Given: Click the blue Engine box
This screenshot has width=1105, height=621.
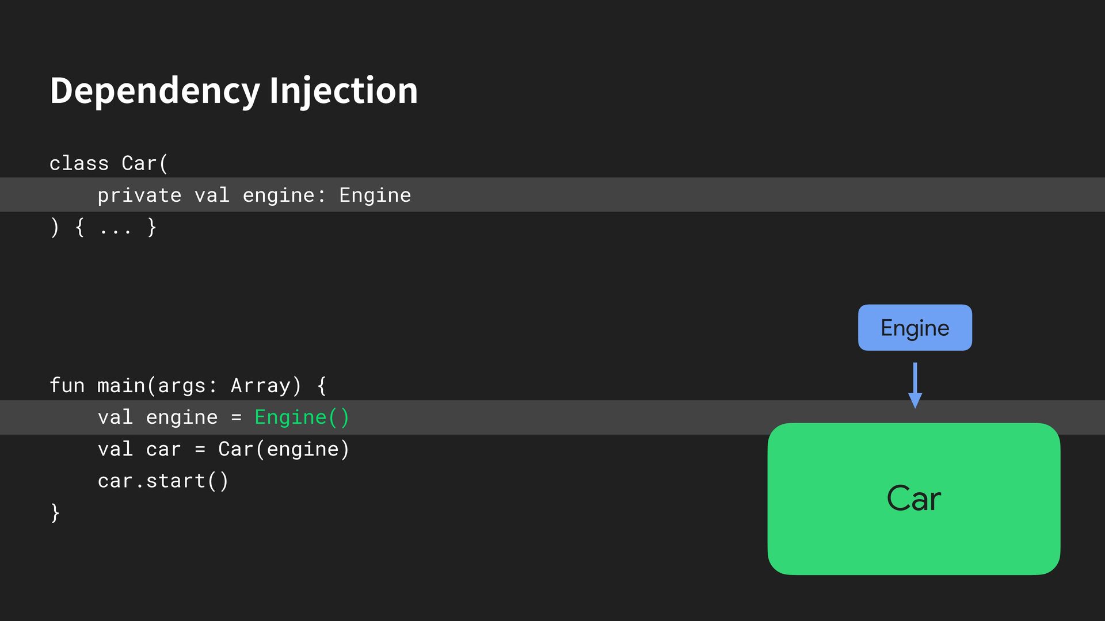Looking at the screenshot, I should coord(915,328).
